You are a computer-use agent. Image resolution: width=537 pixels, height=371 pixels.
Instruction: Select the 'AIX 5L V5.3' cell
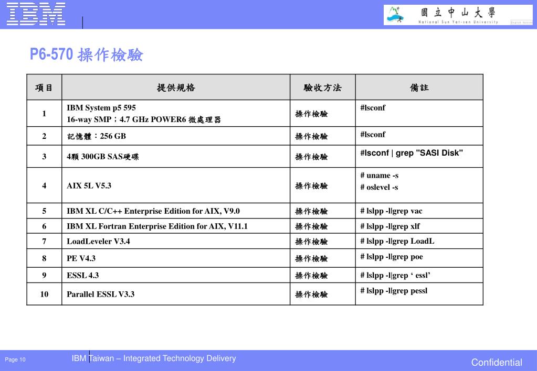tap(176, 185)
